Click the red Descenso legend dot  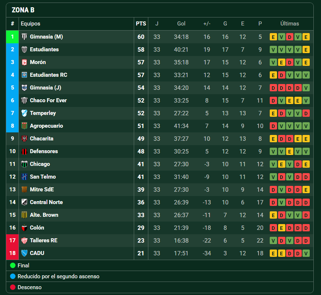pyautogui.click(x=13, y=287)
